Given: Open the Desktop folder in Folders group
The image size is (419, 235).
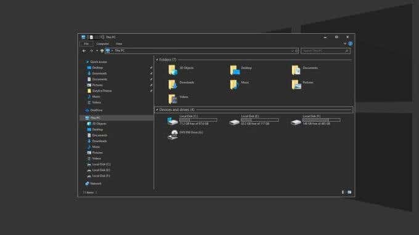Looking at the screenshot, I should tap(235, 70).
